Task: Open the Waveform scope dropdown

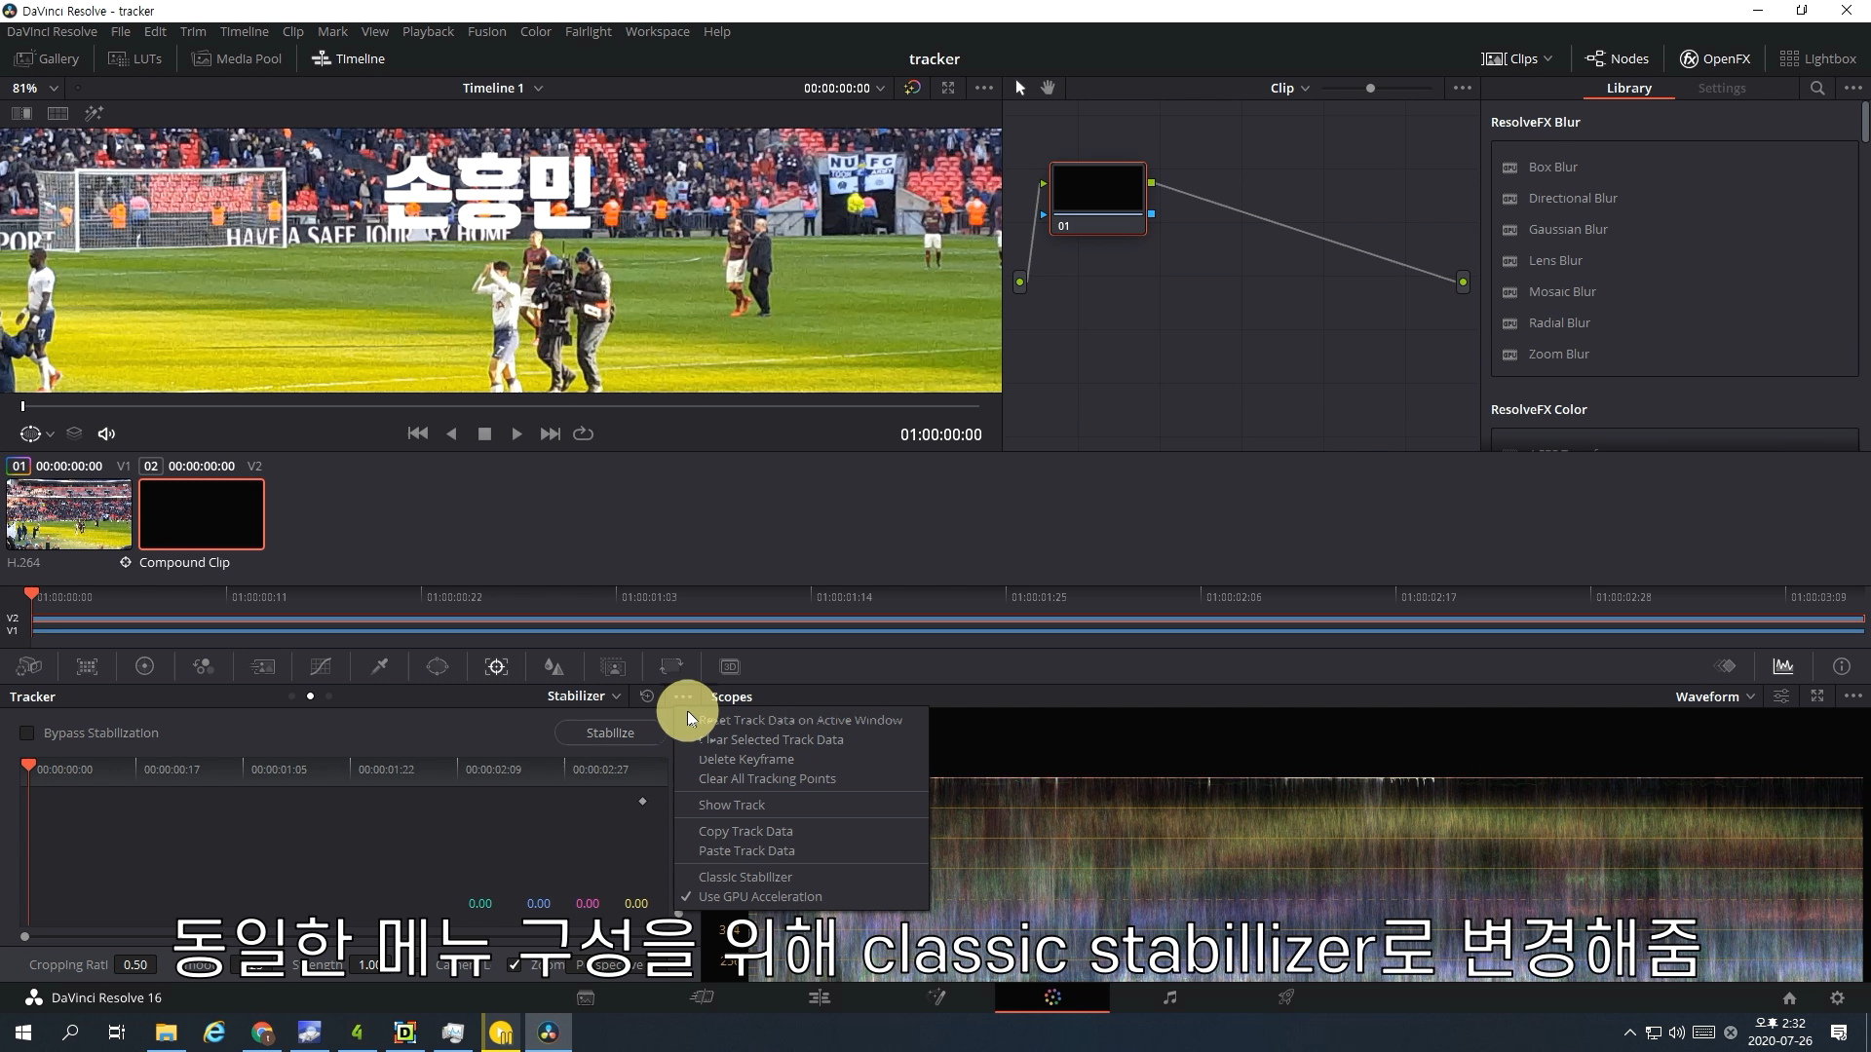Action: tap(1714, 695)
